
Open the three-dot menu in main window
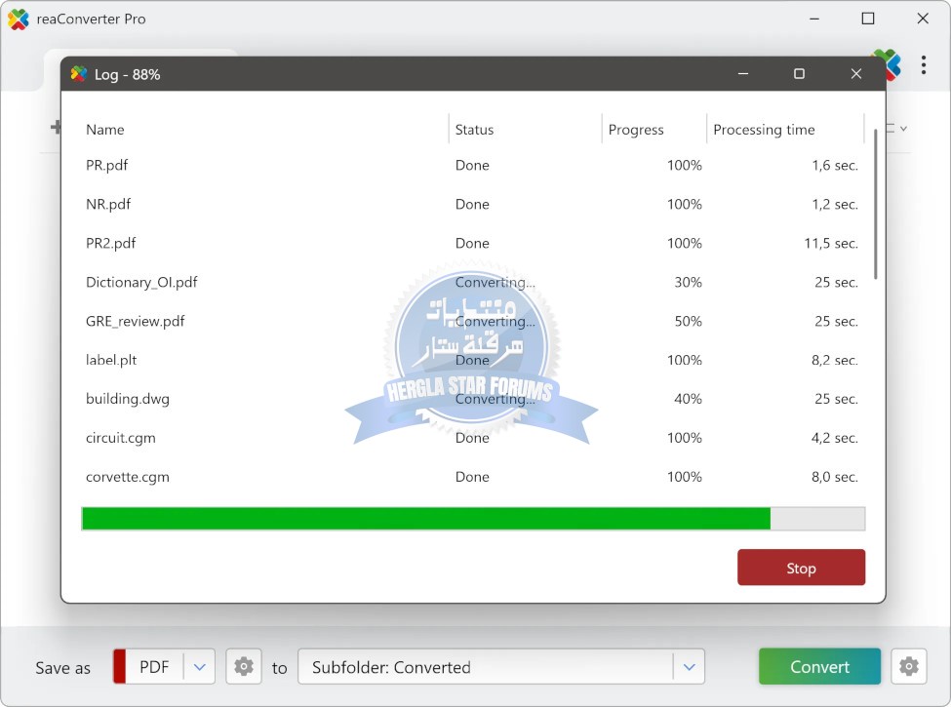tap(923, 65)
